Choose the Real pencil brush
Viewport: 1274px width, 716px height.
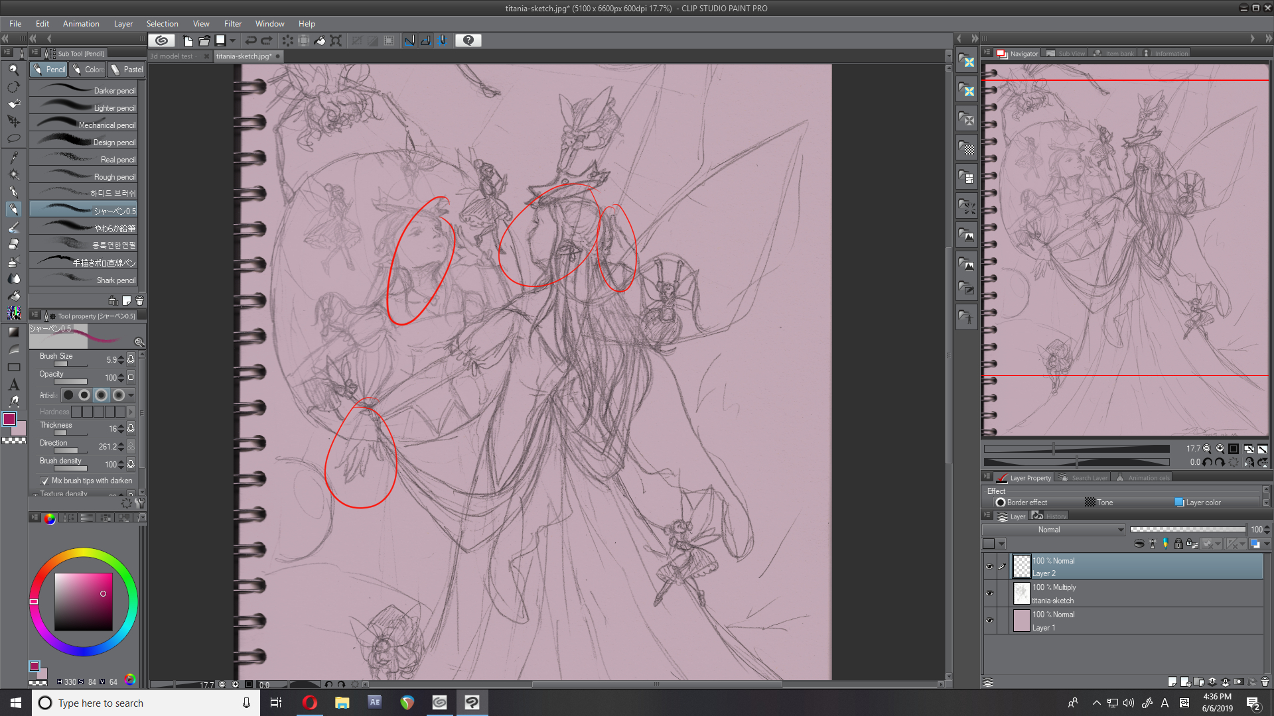tap(84, 159)
